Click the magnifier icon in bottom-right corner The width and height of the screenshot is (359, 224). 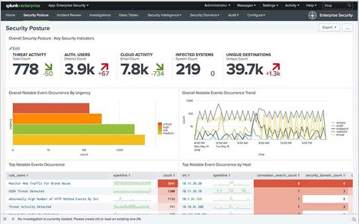[354, 219]
